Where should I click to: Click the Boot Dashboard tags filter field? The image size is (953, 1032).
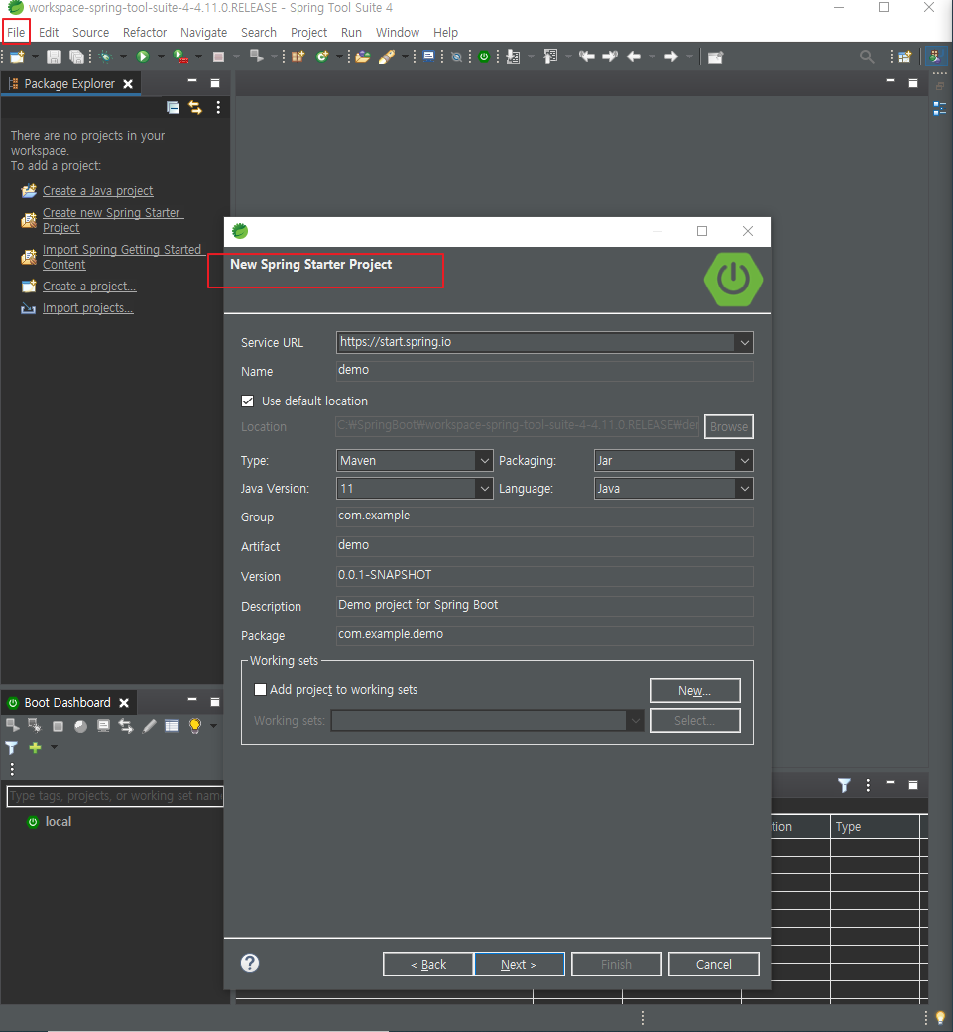click(115, 796)
